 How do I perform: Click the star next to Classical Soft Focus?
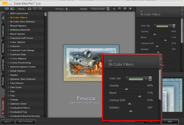[8, 38]
